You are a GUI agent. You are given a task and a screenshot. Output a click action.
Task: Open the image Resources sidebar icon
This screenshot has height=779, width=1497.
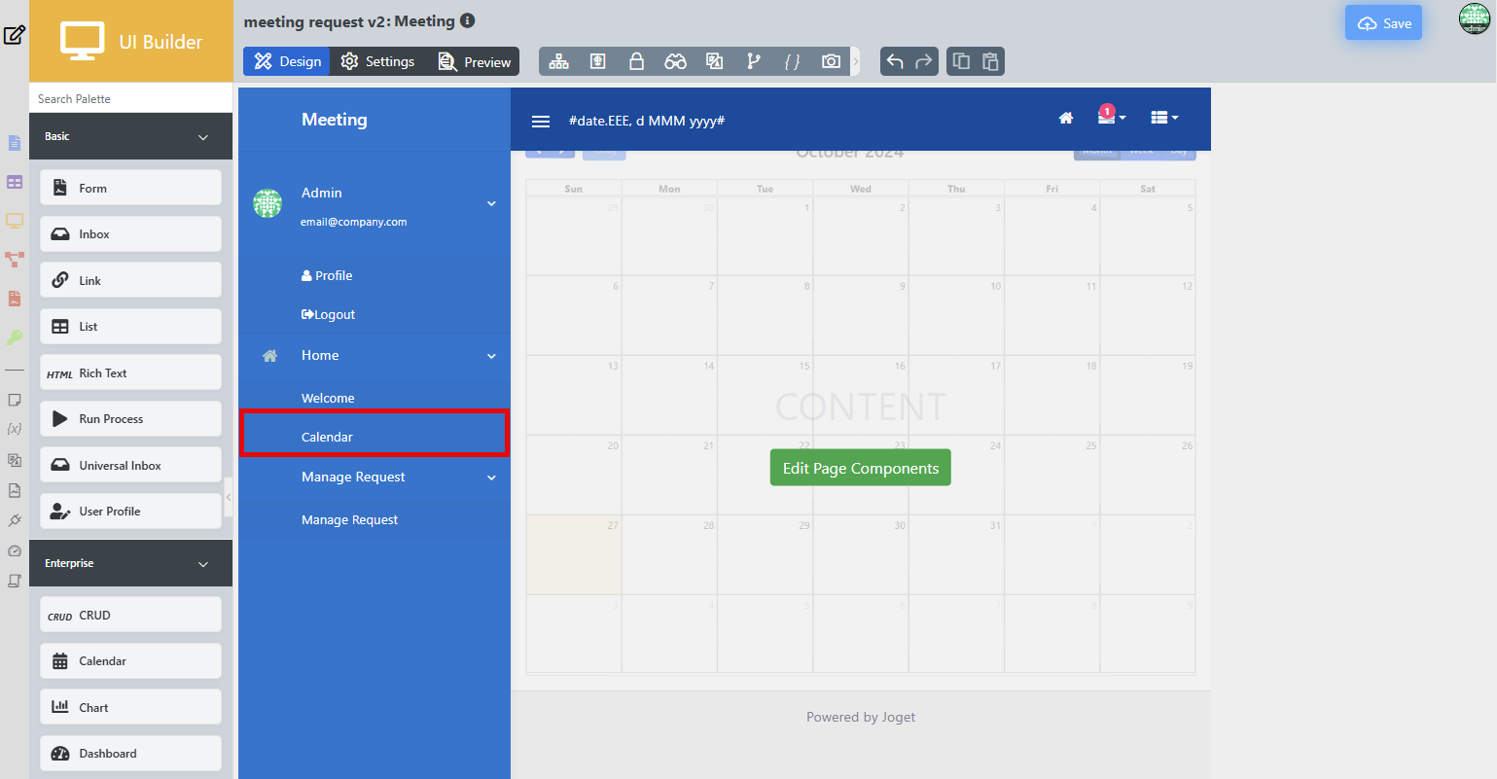click(15, 460)
